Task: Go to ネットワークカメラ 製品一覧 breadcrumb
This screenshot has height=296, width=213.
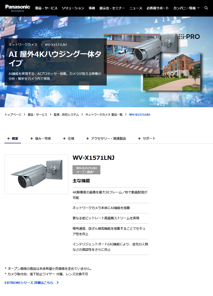Action: (104, 115)
